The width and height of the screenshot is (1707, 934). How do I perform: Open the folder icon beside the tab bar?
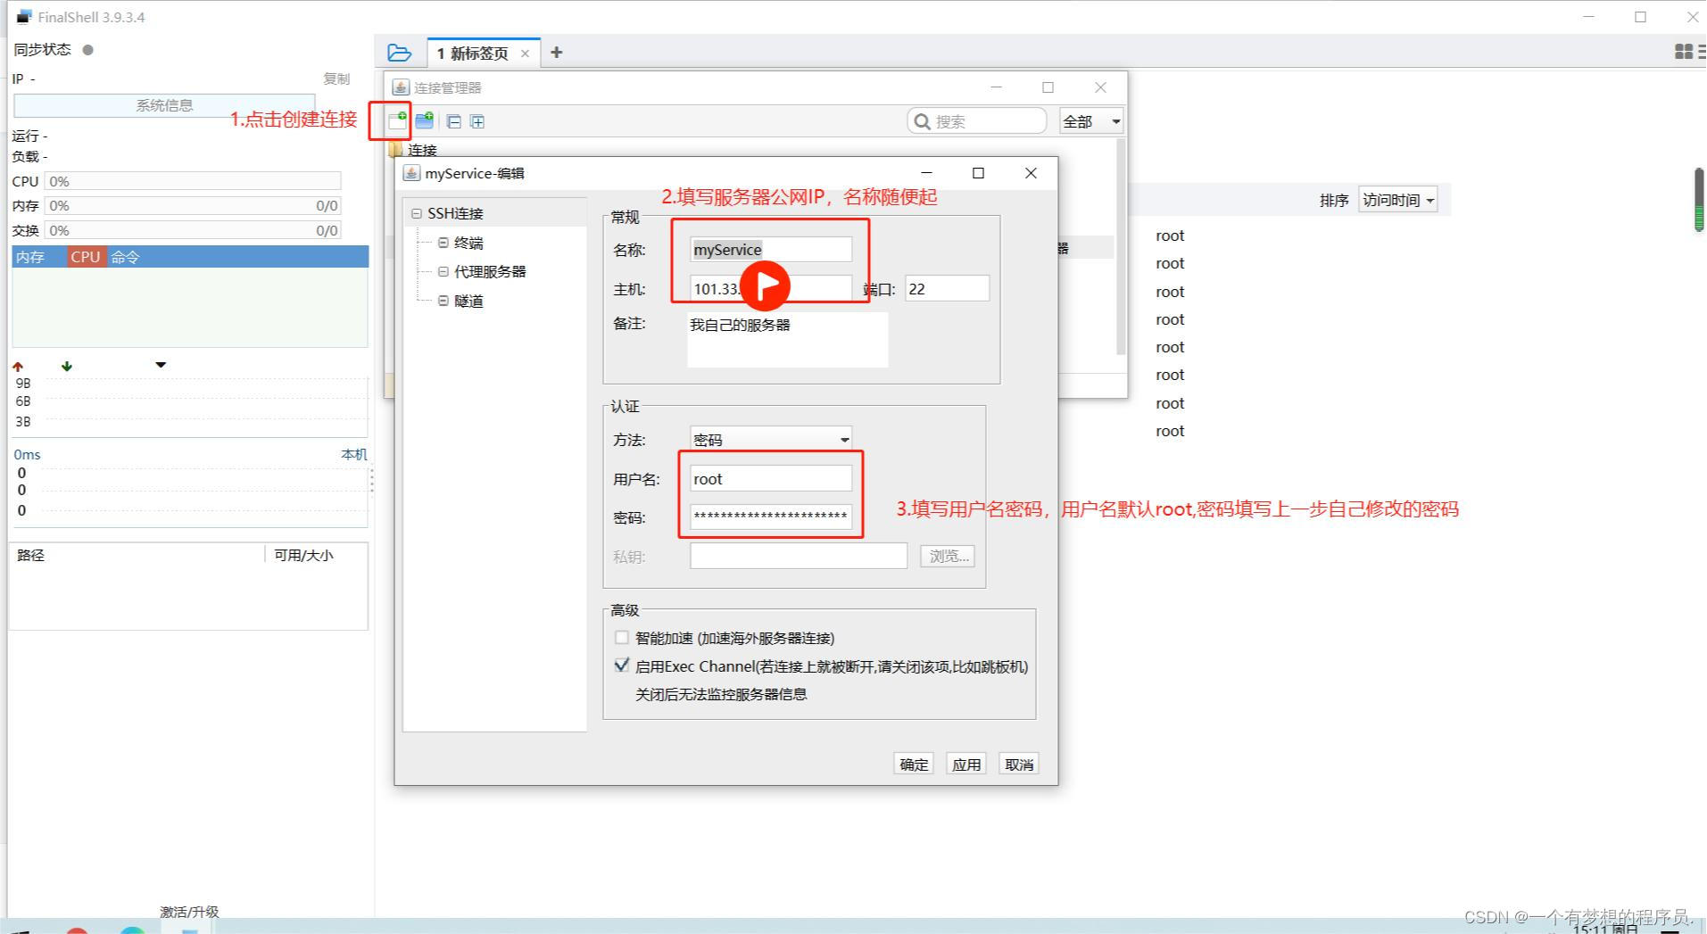pyautogui.click(x=399, y=54)
